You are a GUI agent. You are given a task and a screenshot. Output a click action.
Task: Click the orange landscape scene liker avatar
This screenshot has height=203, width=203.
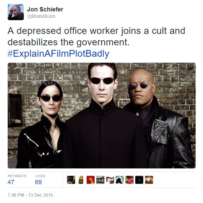(149, 180)
